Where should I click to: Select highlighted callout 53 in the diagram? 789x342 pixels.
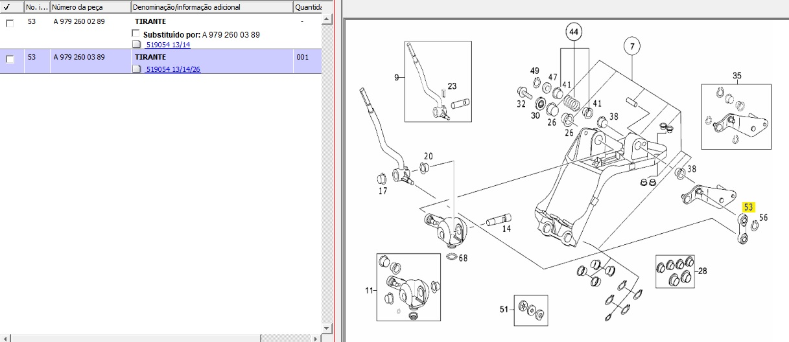[749, 207]
